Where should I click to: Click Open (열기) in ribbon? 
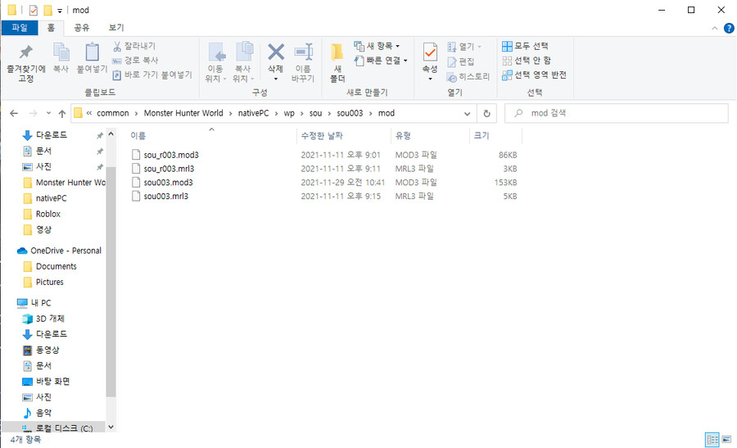464,47
